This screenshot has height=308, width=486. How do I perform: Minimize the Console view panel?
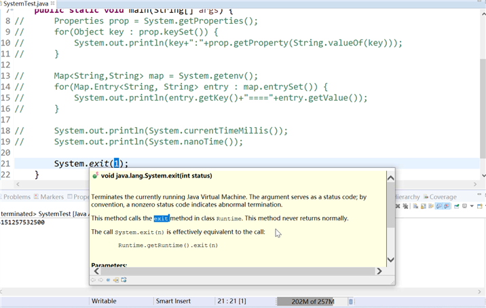[x=479, y=194]
